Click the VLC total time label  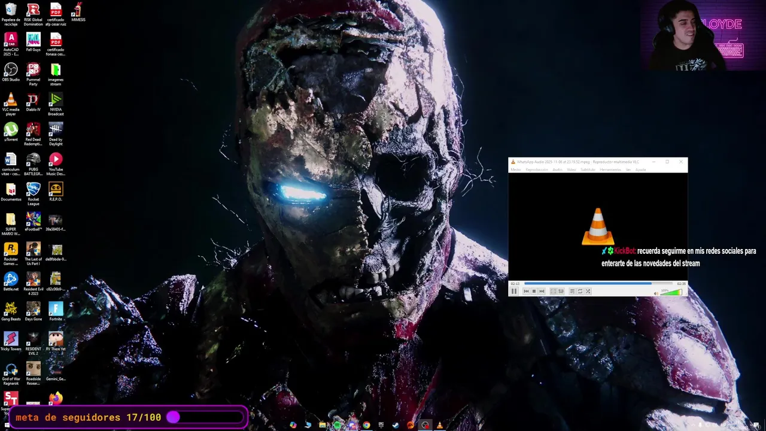tap(681, 284)
